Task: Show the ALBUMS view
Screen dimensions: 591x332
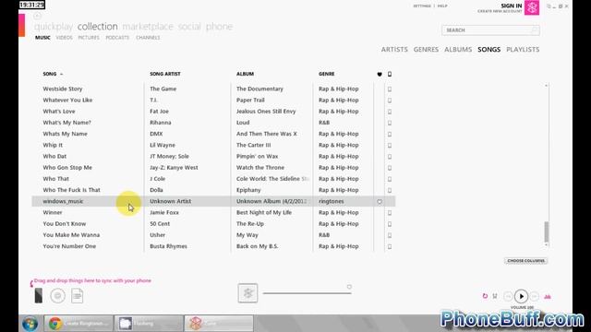Action: [458, 49]
